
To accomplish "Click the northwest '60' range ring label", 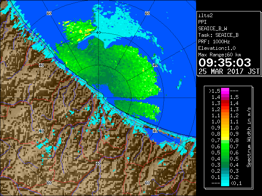I will (49, 13).
